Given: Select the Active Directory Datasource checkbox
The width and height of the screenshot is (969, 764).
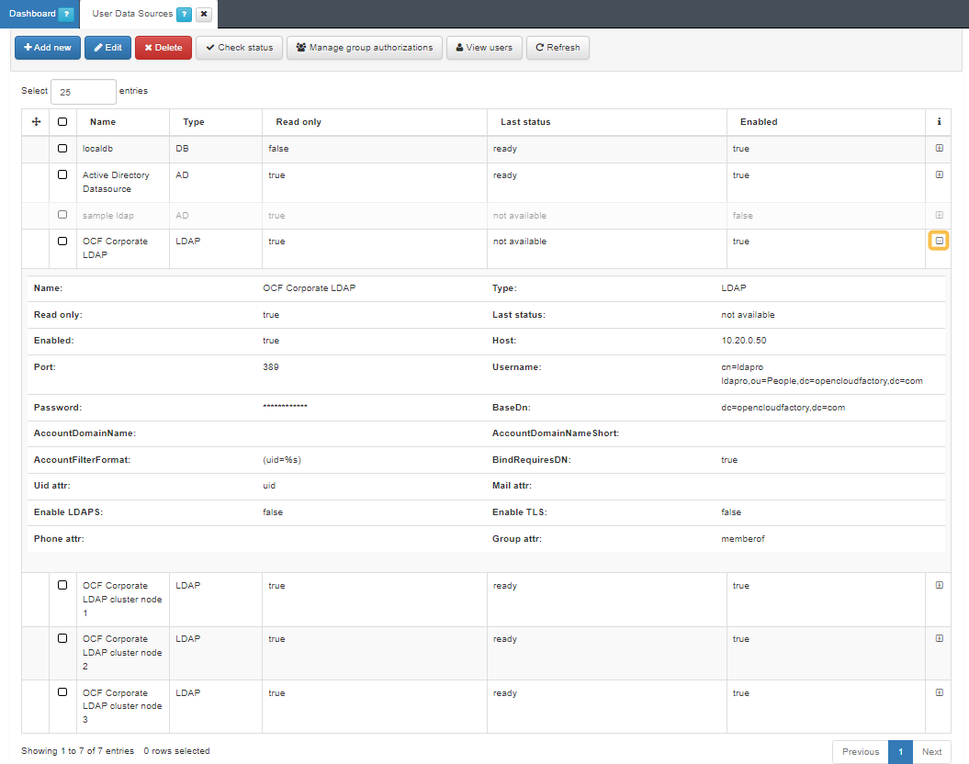Looking at the screenshot, I should pyautogui.click(x=62, y=174).
